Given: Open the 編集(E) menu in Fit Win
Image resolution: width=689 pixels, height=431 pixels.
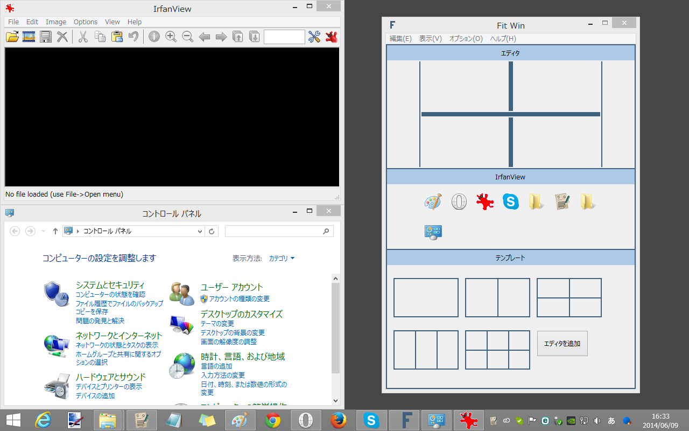Looking at the screenshot, I should pos(400,39).
